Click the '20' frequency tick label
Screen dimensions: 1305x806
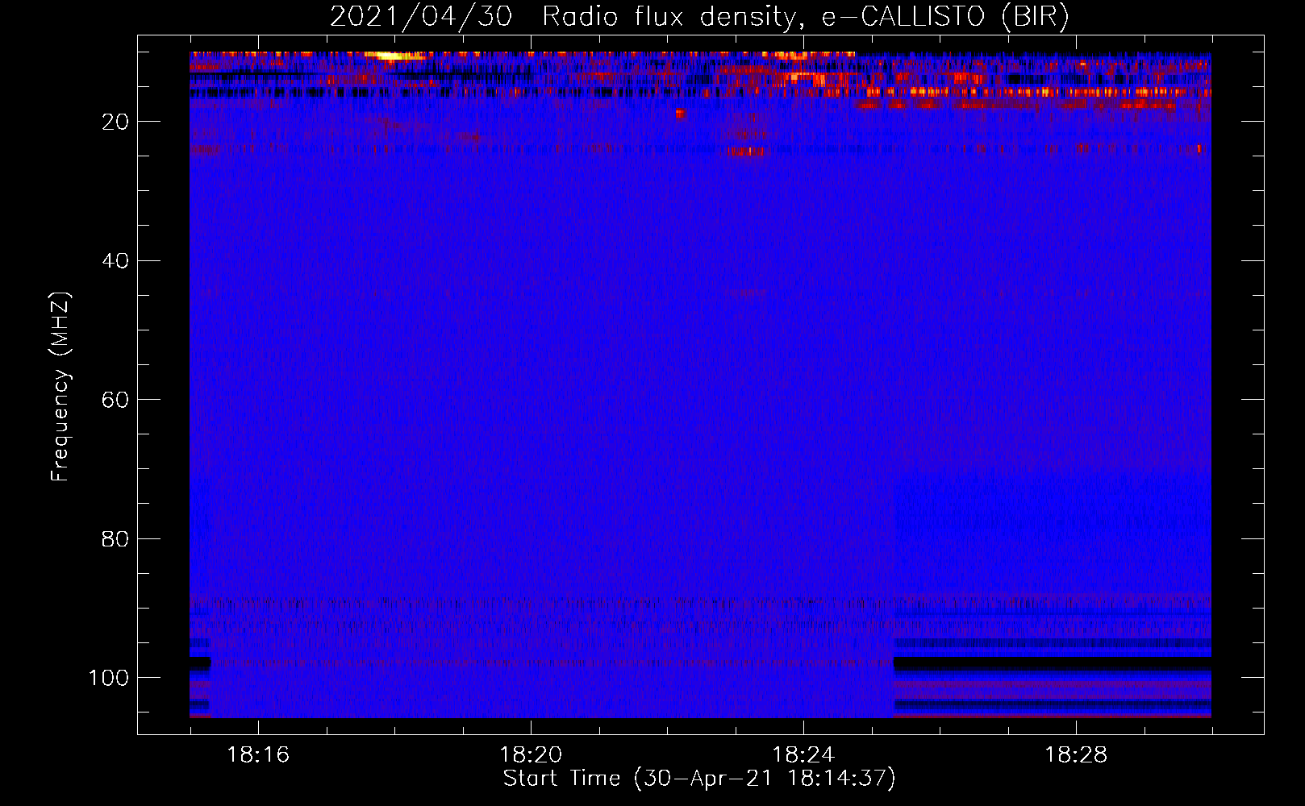115,122
